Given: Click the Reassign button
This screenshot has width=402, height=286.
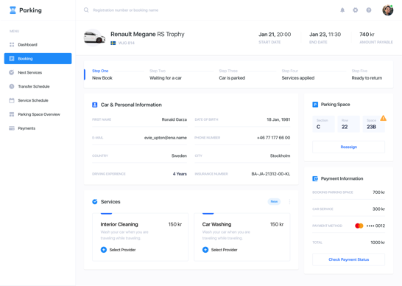Looking at the screenshot, I should pos(349,147).
